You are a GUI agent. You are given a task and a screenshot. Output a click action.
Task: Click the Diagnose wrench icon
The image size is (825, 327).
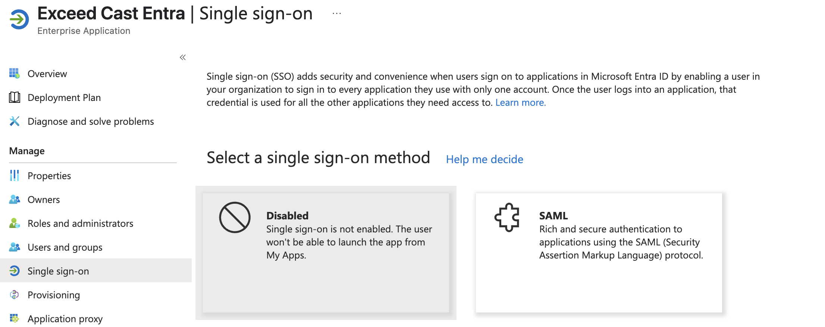tap(15, 121)
